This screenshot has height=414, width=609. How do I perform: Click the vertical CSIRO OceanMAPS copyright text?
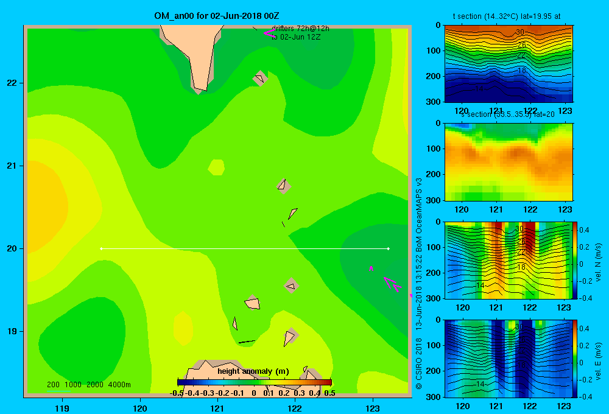pyautogui.click(x=419, y=284)
